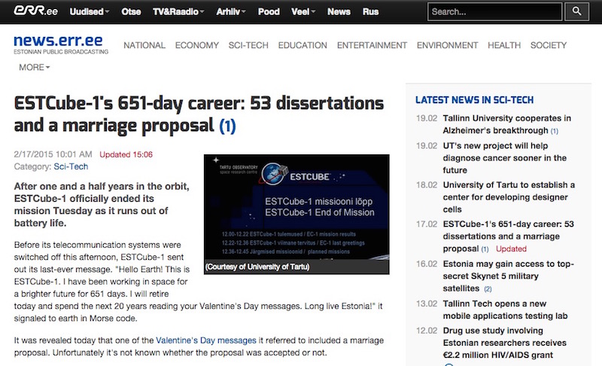Expand the Uudised dropdown menu
Viewport: 602px width, 366px height.
pos(89,11)
